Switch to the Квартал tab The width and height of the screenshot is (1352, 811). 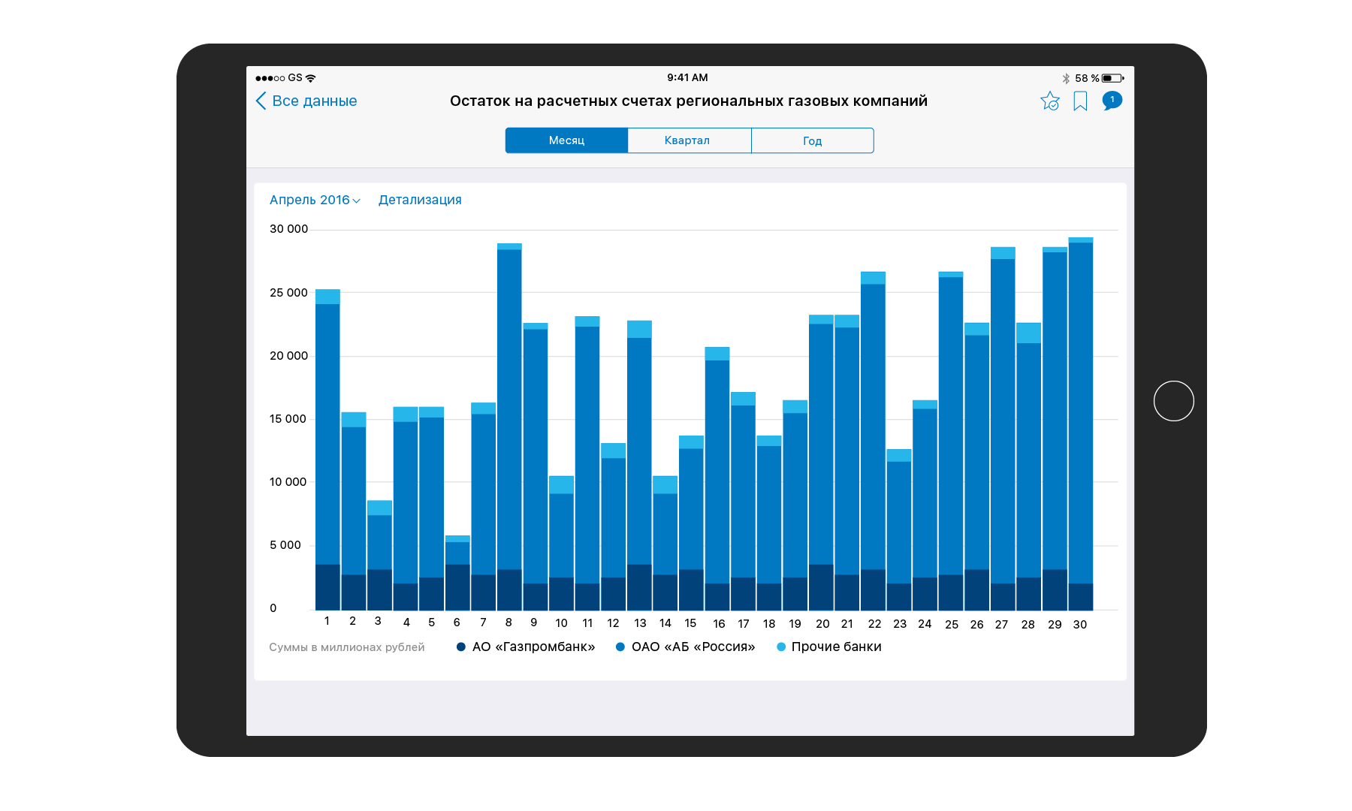point(687,140)
